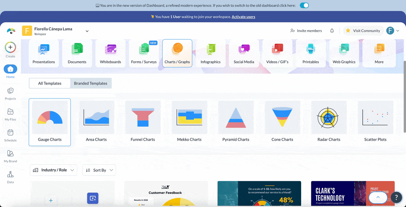Open the help question mark button

click(396, 198)
